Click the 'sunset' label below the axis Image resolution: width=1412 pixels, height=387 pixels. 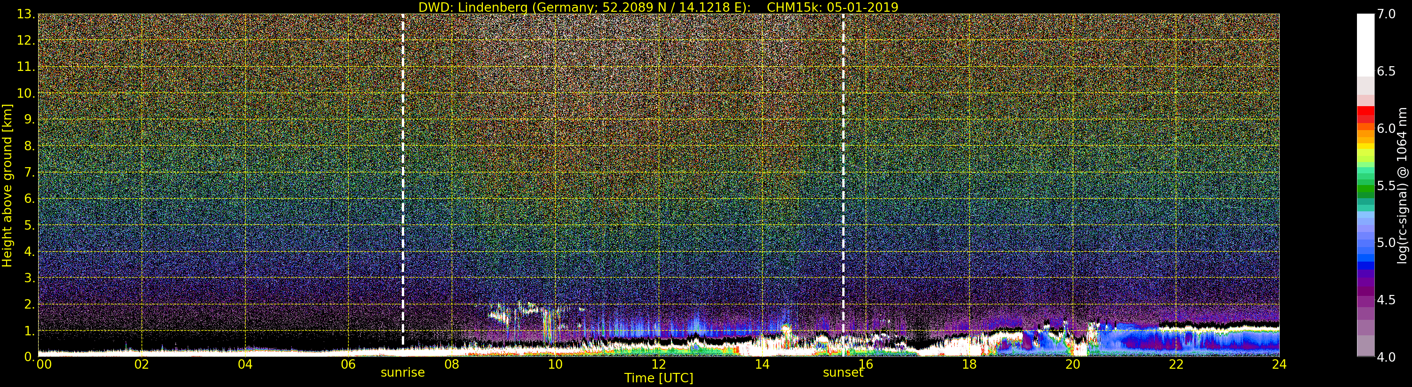click(843, 372)
